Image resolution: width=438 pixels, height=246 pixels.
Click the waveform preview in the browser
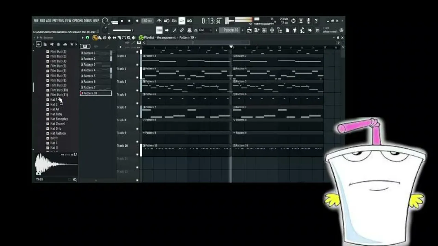pos(56,164)
